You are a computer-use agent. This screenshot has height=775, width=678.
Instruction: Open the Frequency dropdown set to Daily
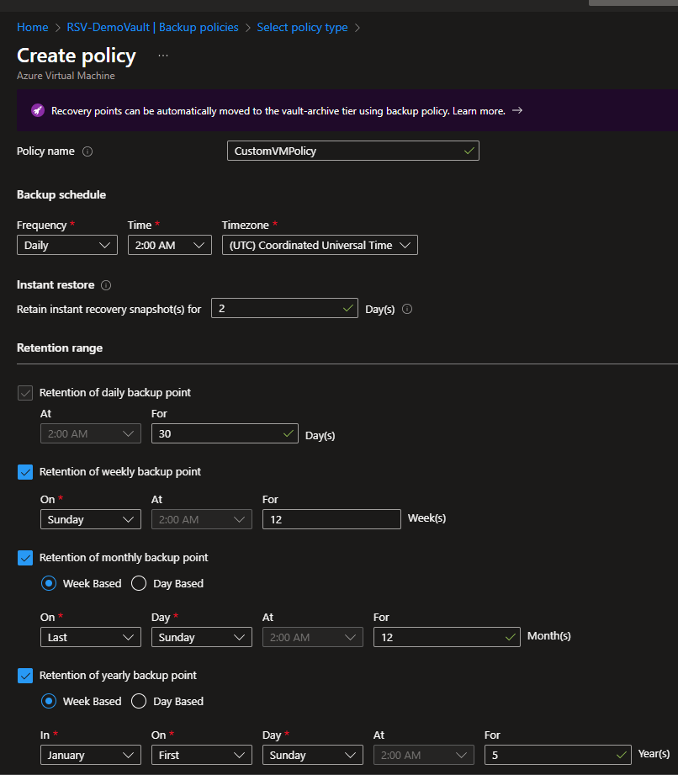66,245
